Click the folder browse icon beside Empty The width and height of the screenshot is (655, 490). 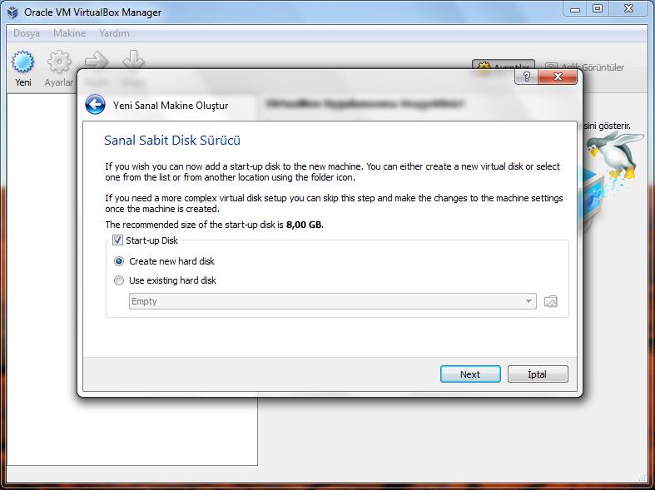pos(551,301)
